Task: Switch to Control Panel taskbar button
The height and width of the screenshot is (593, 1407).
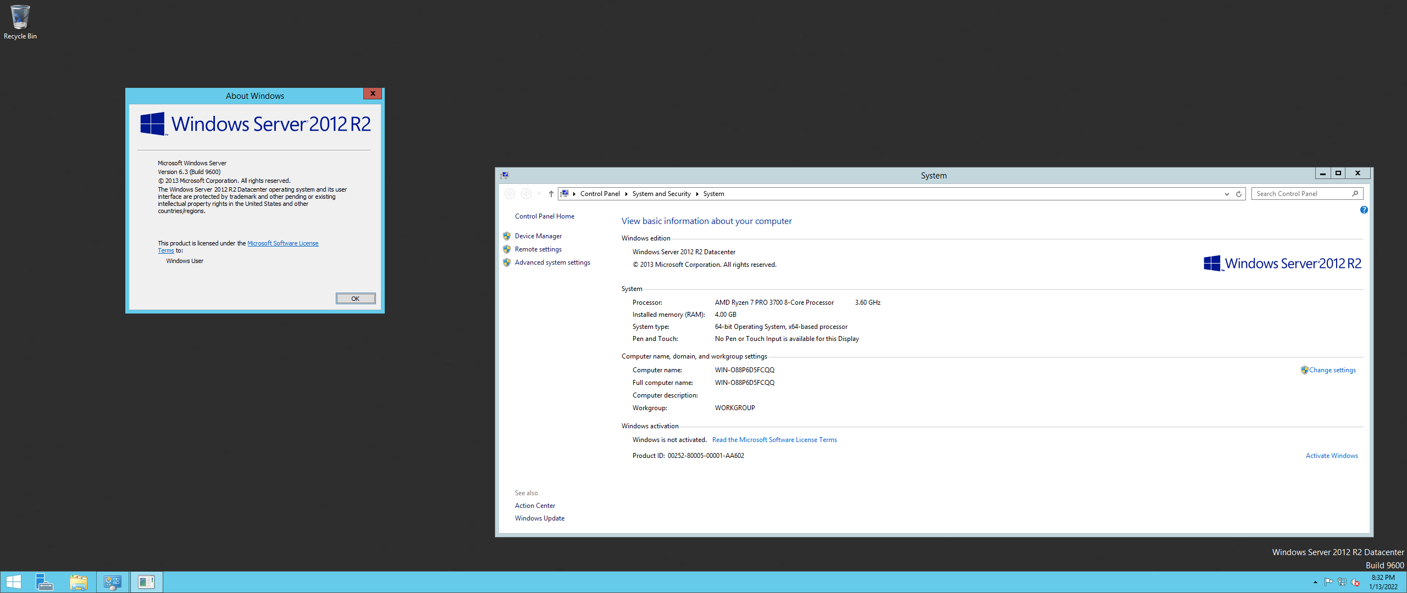Action: pos(113,582)
